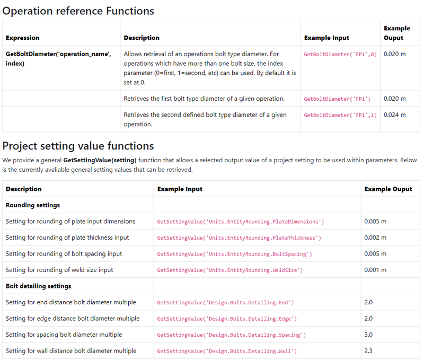This screenshot has height=360, width=424.
Task: Click the Design.Bolts.Detailing.Spacing code example
Action: (231, 335)
